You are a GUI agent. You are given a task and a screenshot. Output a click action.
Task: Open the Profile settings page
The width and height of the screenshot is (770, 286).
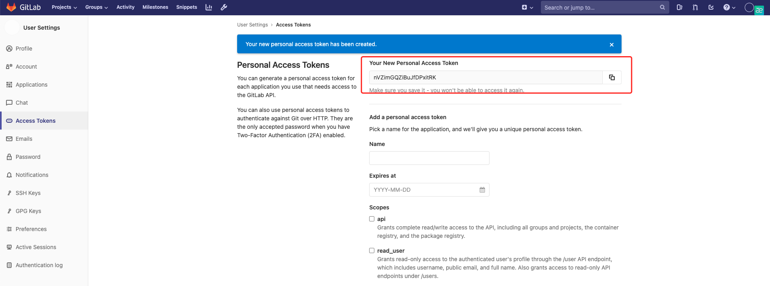coord(24,49)
